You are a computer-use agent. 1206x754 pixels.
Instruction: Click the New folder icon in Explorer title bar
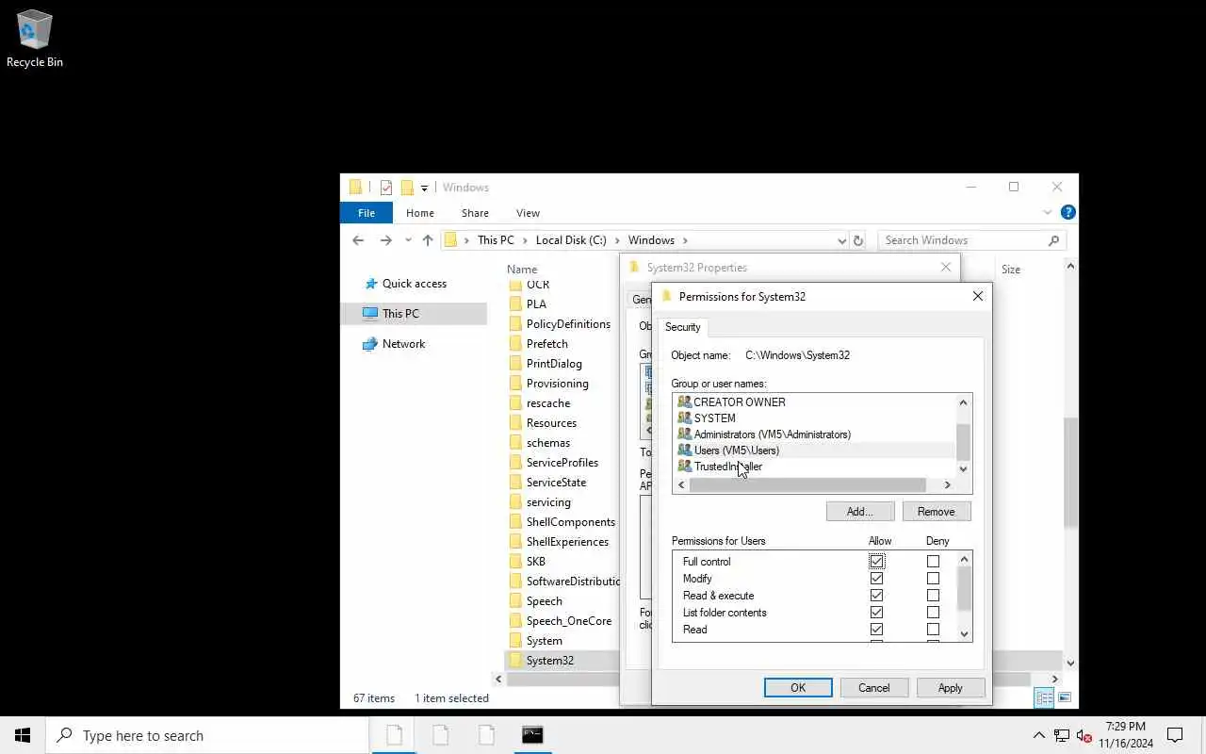[407, 188]
